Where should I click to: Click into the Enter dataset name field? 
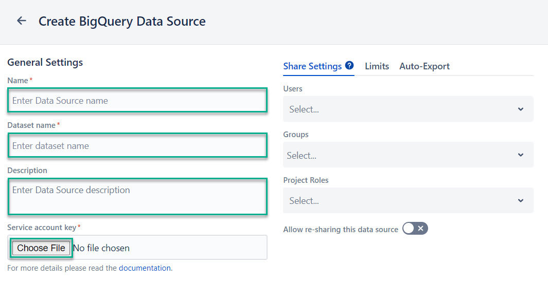(x=137, y=146)
